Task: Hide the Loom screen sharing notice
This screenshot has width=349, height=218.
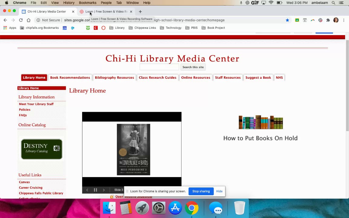Action: [x=219, y=191]
